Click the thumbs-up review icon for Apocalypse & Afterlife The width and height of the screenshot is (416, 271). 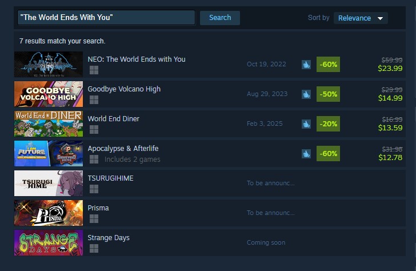(x=306, y=154)
